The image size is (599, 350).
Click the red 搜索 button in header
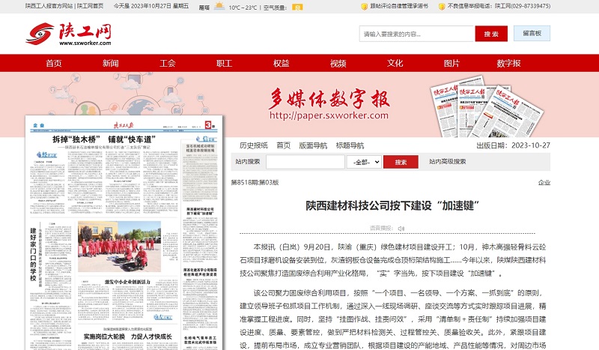(491, 34)
